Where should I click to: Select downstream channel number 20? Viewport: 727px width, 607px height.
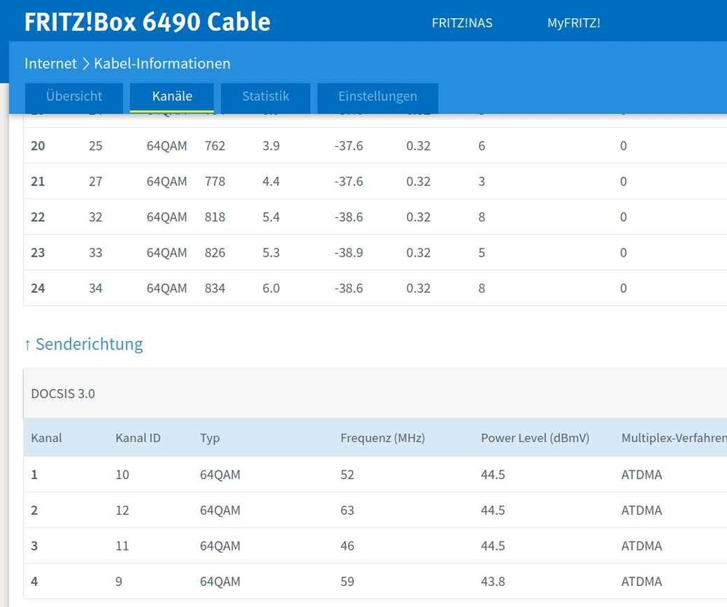tap(38, 146)
